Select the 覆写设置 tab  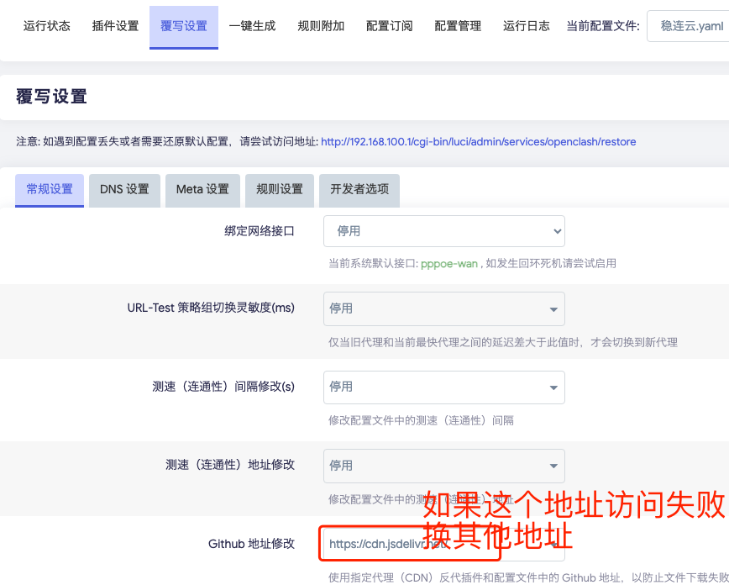tap(184, 26)
